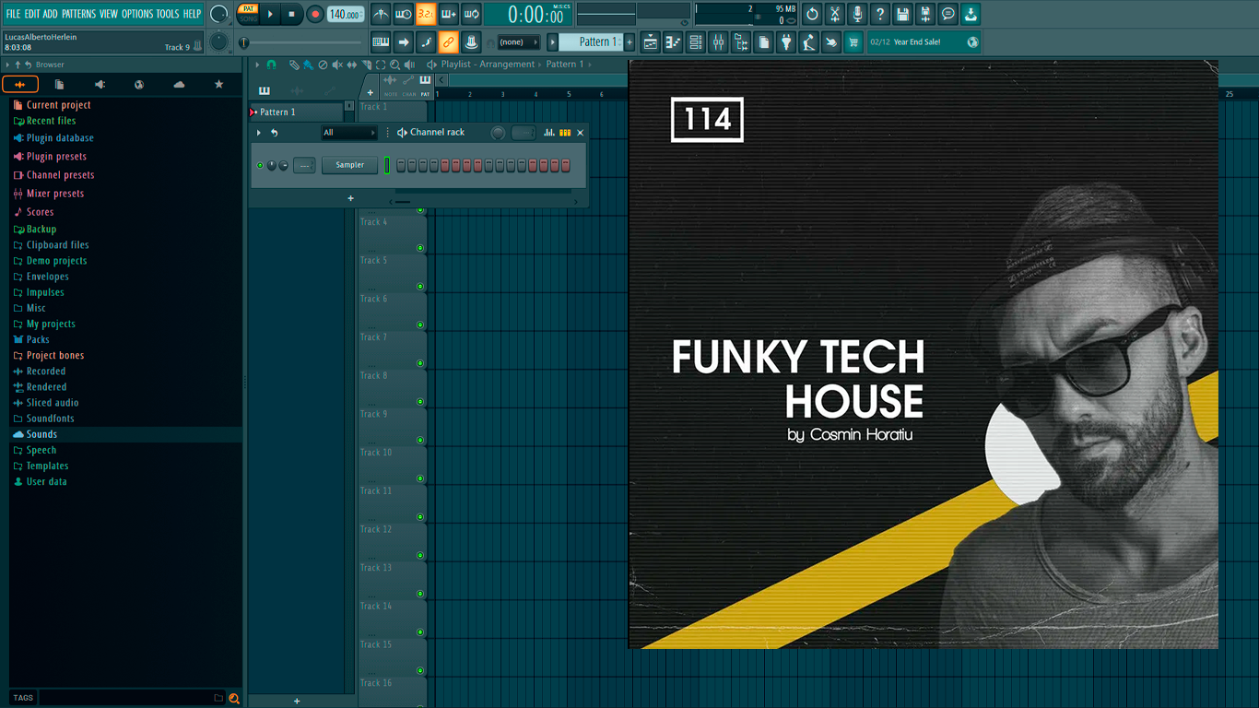Add new pattern with plus button

[x=630, y=41]
